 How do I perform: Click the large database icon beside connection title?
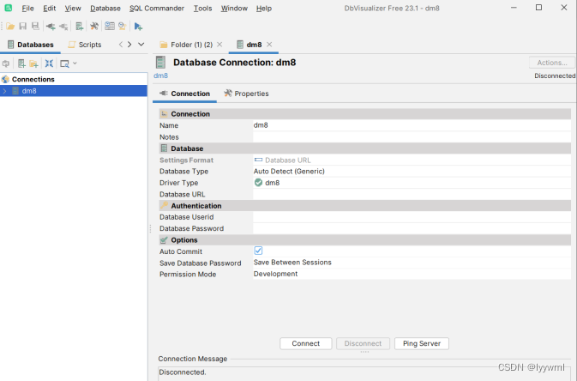point(161,63)
